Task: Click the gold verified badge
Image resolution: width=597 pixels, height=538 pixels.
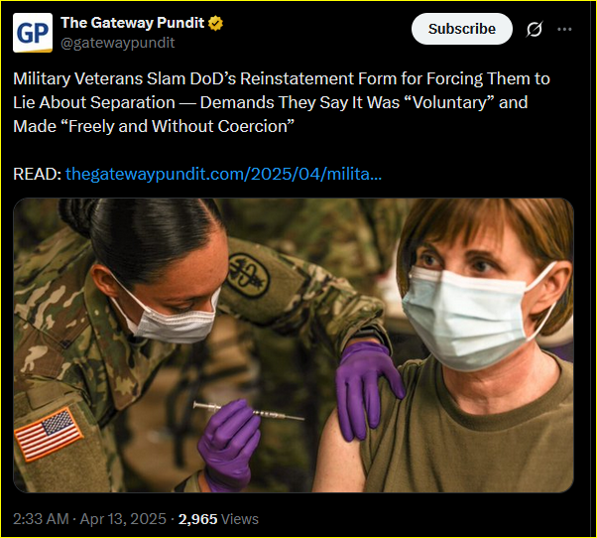Action: (215, 23)
